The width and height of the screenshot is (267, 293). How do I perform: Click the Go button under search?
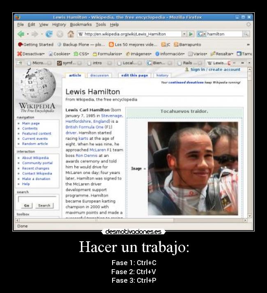coord(27,206)
